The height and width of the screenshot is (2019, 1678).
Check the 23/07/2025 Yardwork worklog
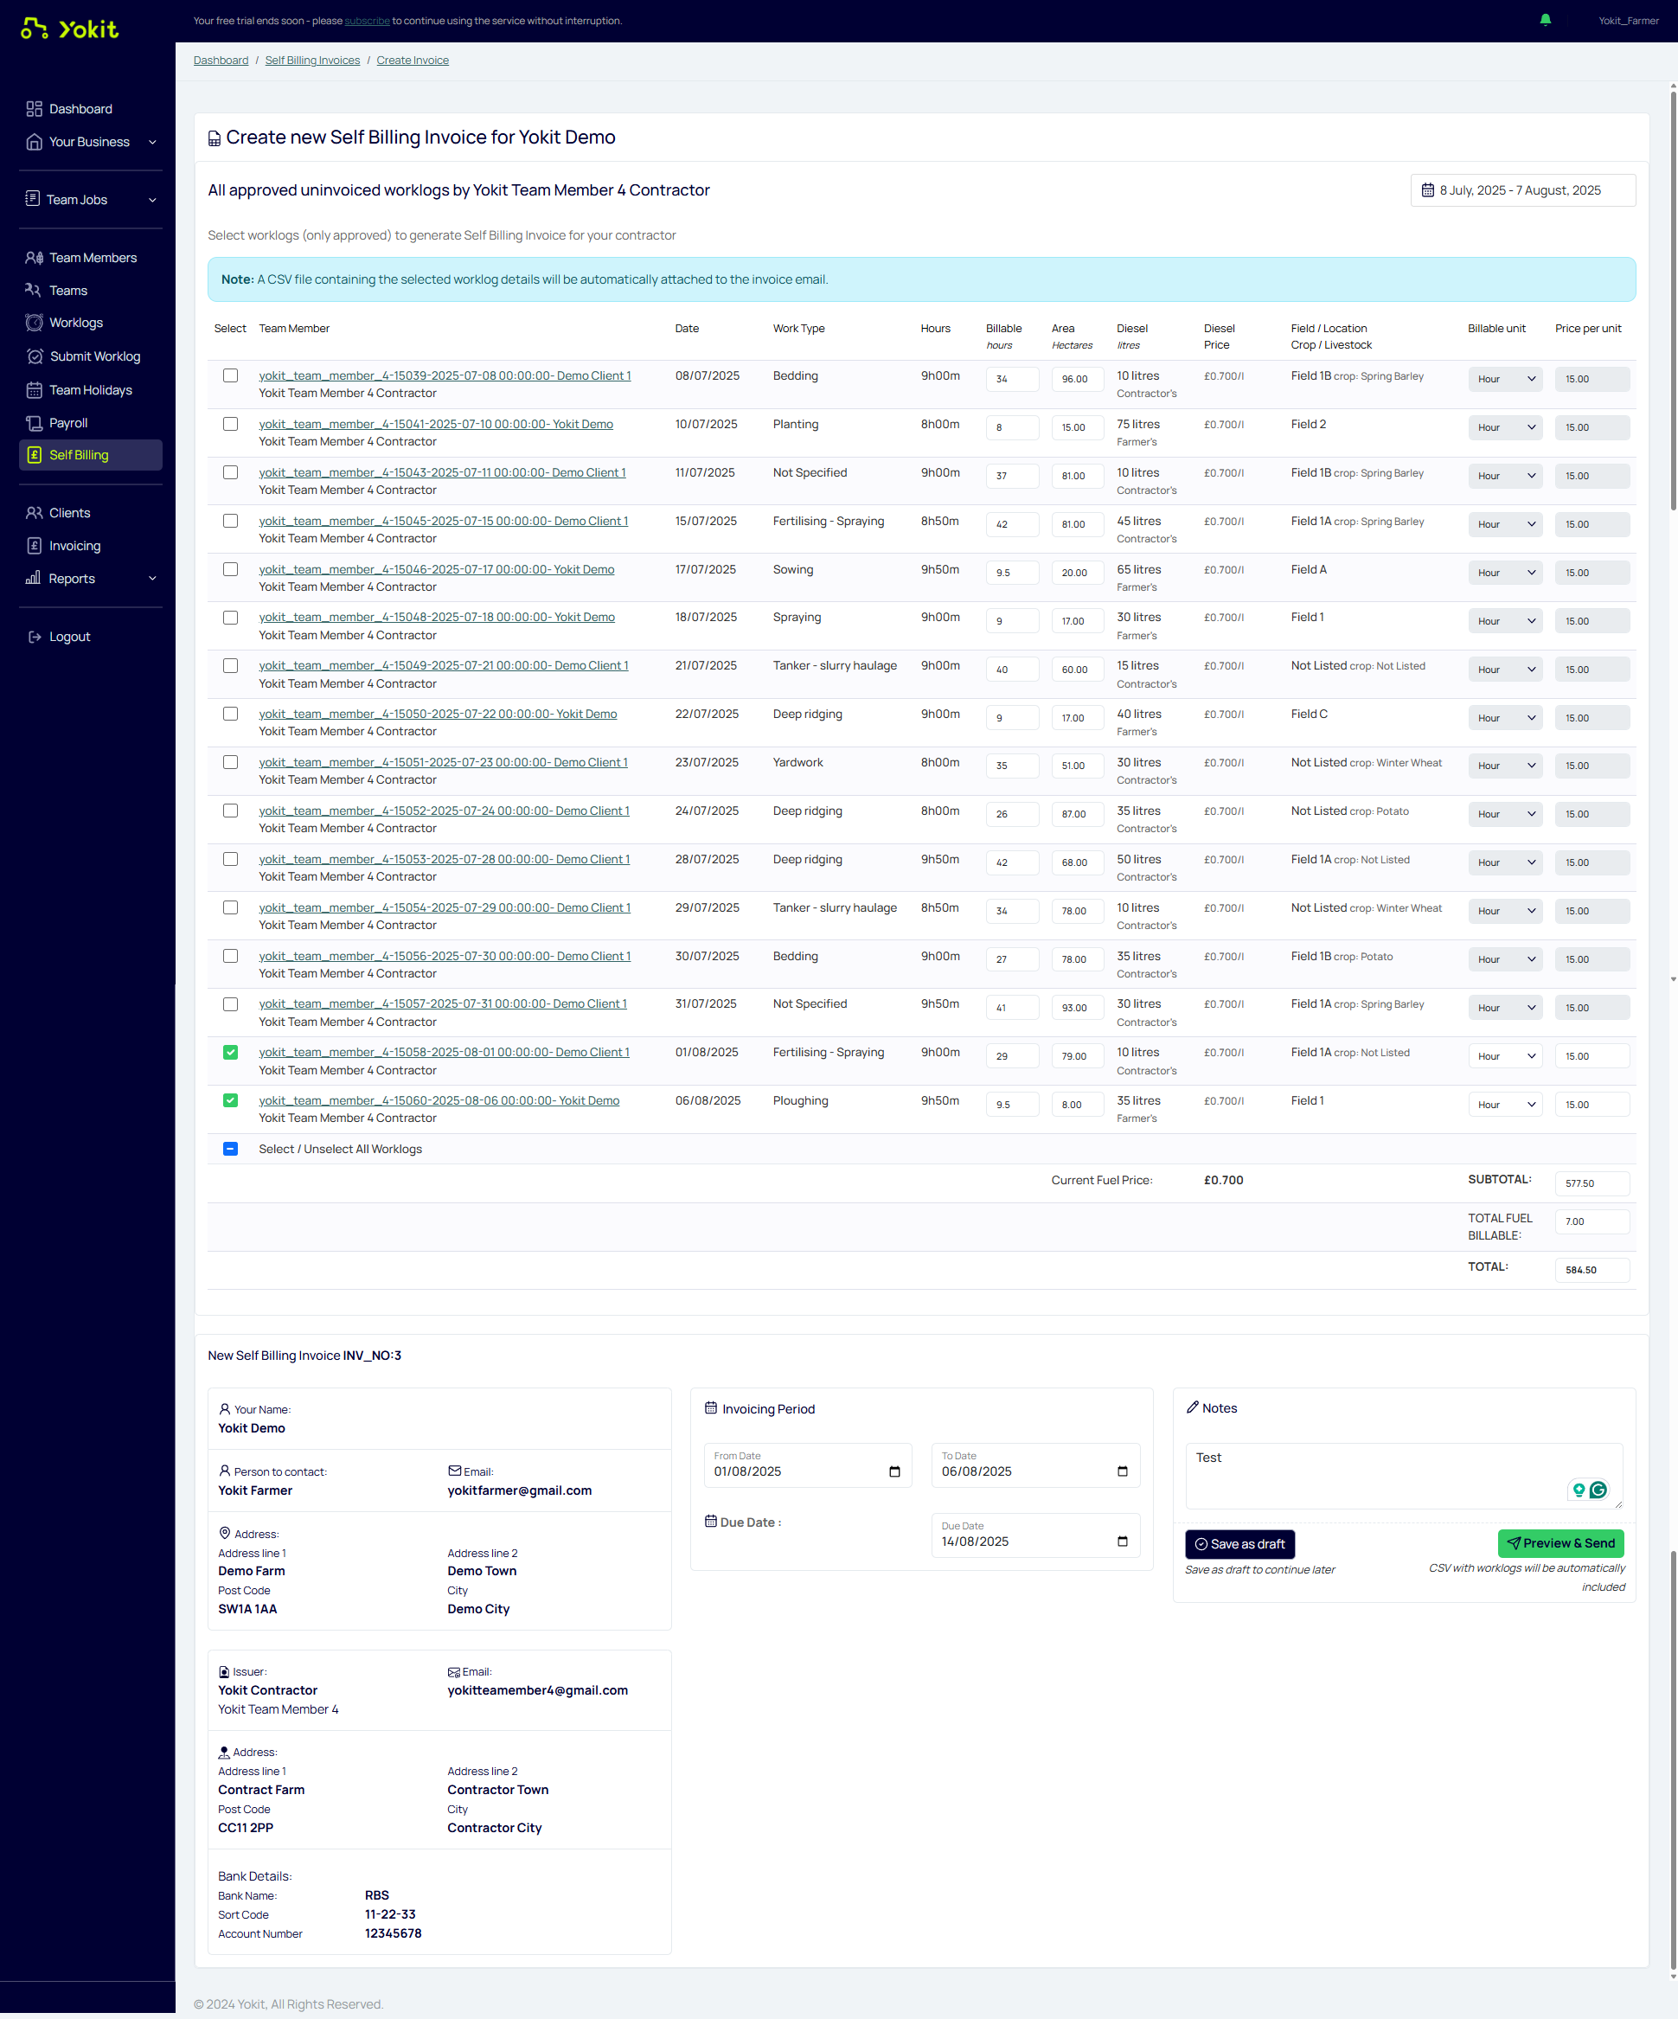(x=231, y=762)
